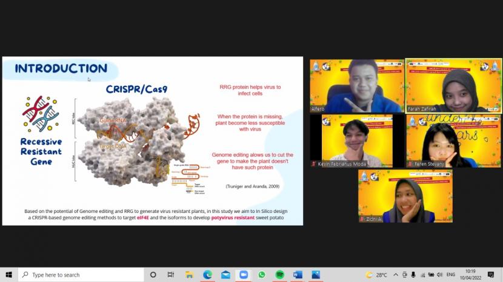
Task: Open Microsoft Word from taskbar
Action: tap(298, 275)
